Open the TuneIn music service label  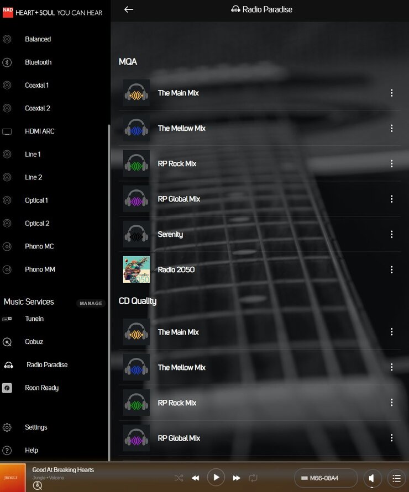34,319
